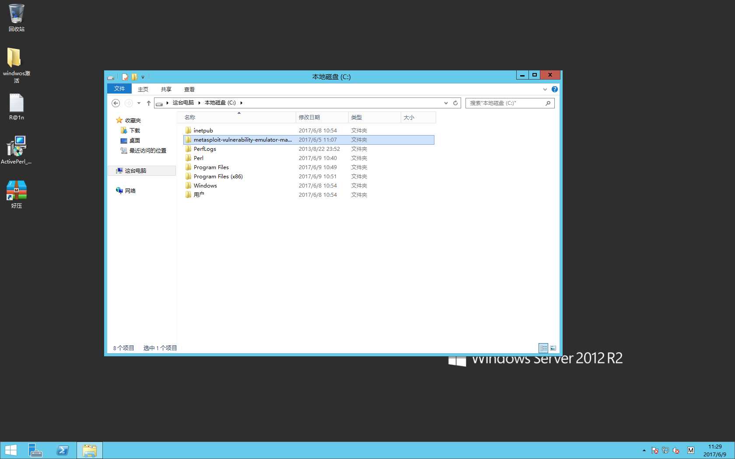Click the Properties quick access toolbar icon
The image size is (735, 459).
click(125, 77)
